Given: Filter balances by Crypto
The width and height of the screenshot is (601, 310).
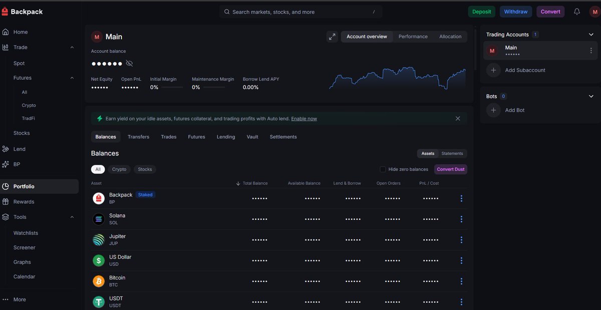Looking at the screenshot, I should 119,169.
